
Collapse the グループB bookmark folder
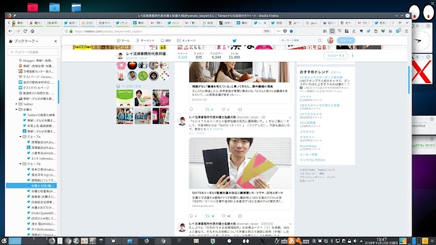(20, 164)
